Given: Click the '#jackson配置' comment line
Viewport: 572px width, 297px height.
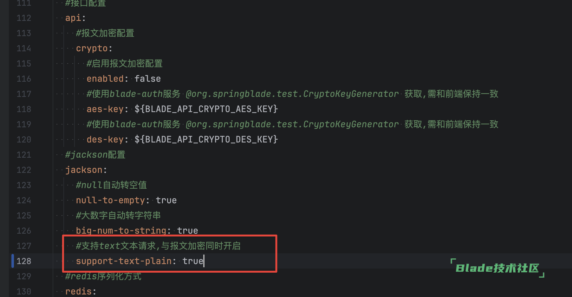Looking at the screenshot, I should [95, 155].
